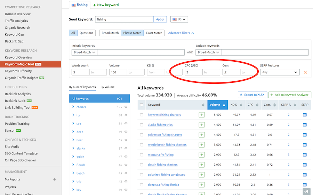Expand the boat keyword group
Image resolution: width=313 pixels, height=195 pixels.
pos(73,140)
